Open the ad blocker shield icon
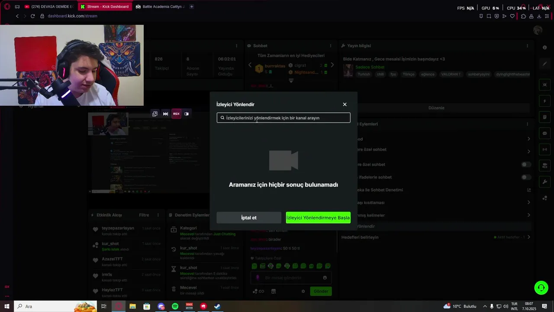This screenshot has width=554, height=312. click(496, 16)
